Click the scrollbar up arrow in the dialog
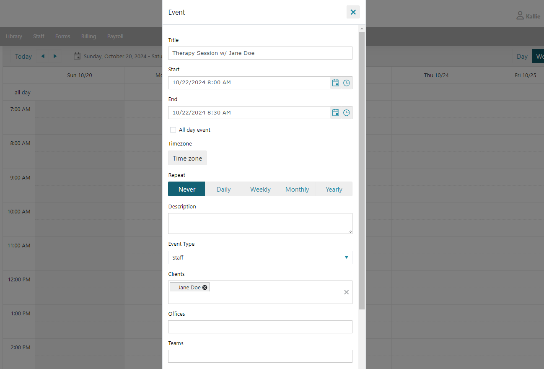 point(362,28)
